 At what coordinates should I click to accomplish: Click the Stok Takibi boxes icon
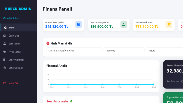click(x=5, y=44)
